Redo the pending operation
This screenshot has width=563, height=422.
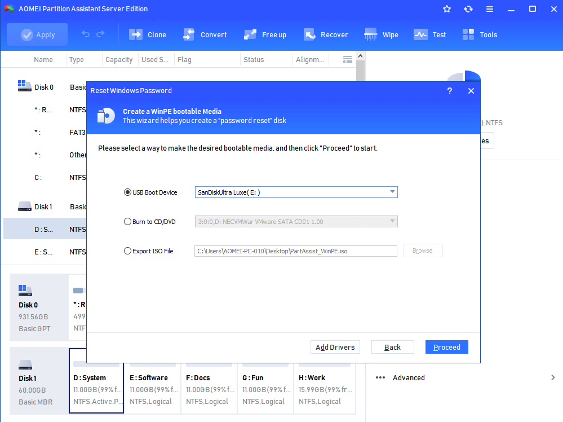click(100, 34)
